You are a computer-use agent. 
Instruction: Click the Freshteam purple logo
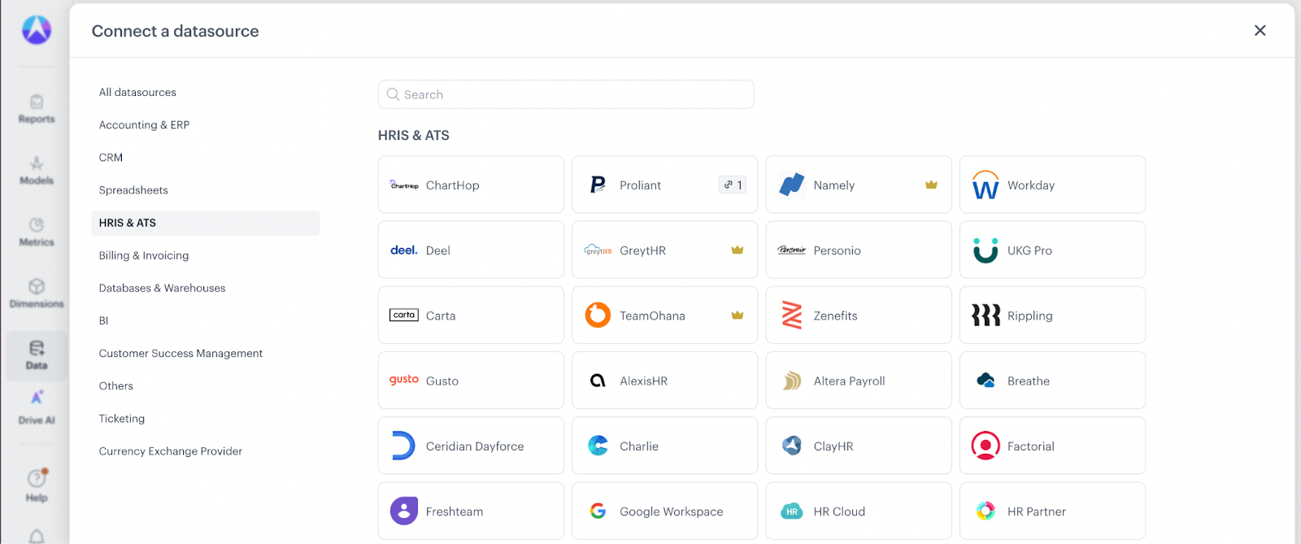[404, 511]
